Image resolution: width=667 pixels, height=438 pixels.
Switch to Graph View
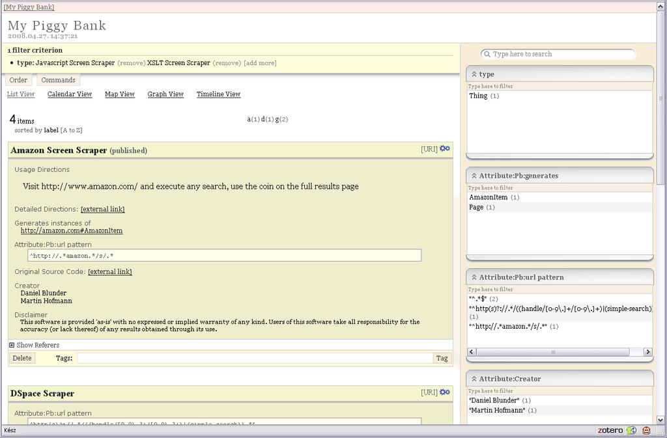click(x=165, y=94)
